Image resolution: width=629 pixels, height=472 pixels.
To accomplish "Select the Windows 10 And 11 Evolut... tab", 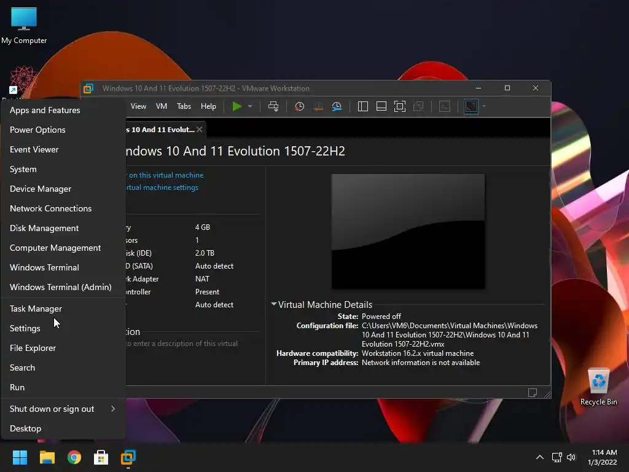I will pyautogui.click(x=160, y=130).
